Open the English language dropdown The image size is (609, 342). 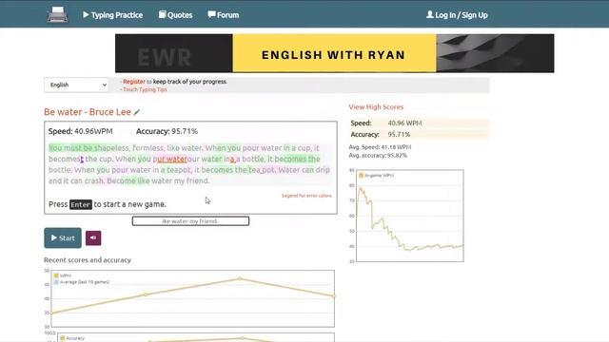76,85
